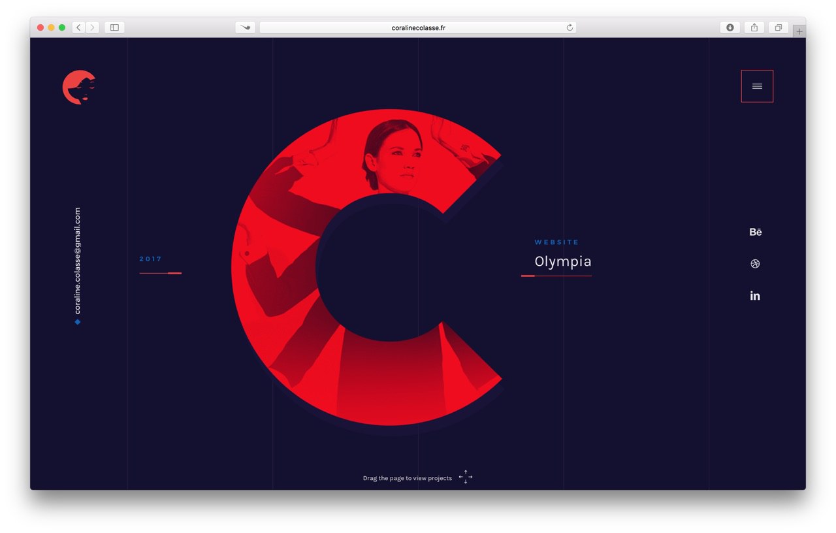836x533 pixels.
Task: Click the red portrait site logo
Action: (x=79, y=87)
